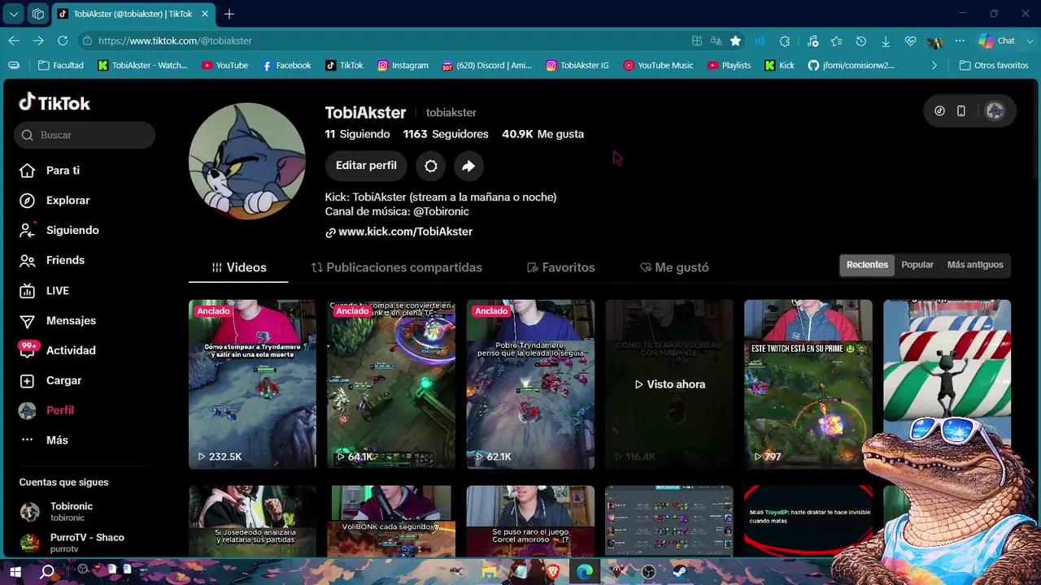Image resolution: width=1041 pixels, height=585 pixels.
Task: Open browser 'more' three-dot menu
Action: tap(960, 41)
